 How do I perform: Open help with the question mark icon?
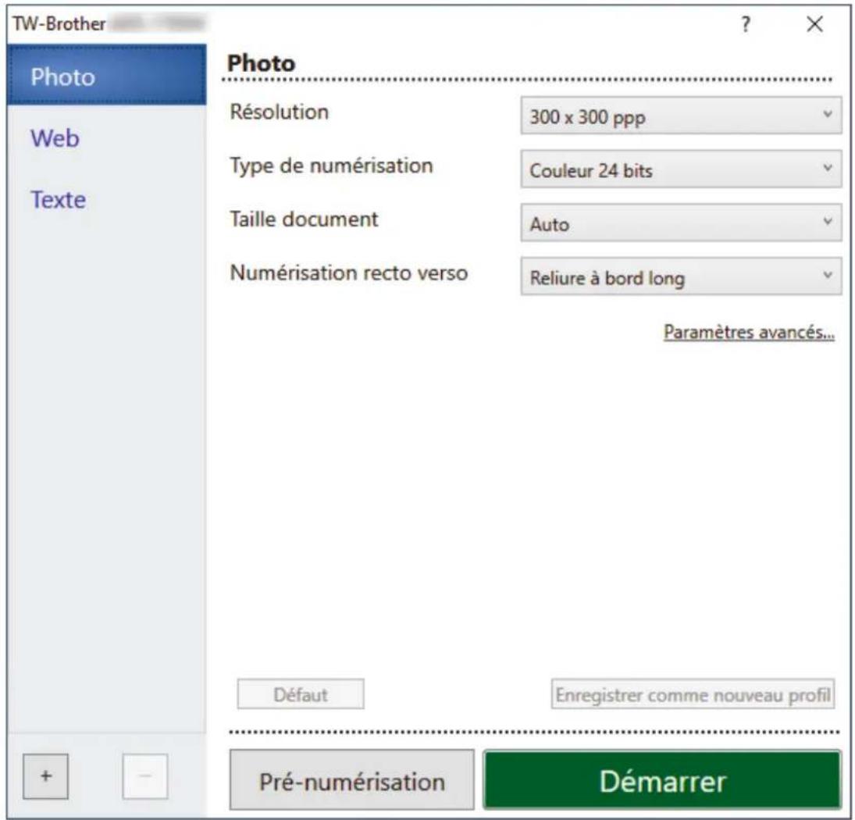(746, 24)
